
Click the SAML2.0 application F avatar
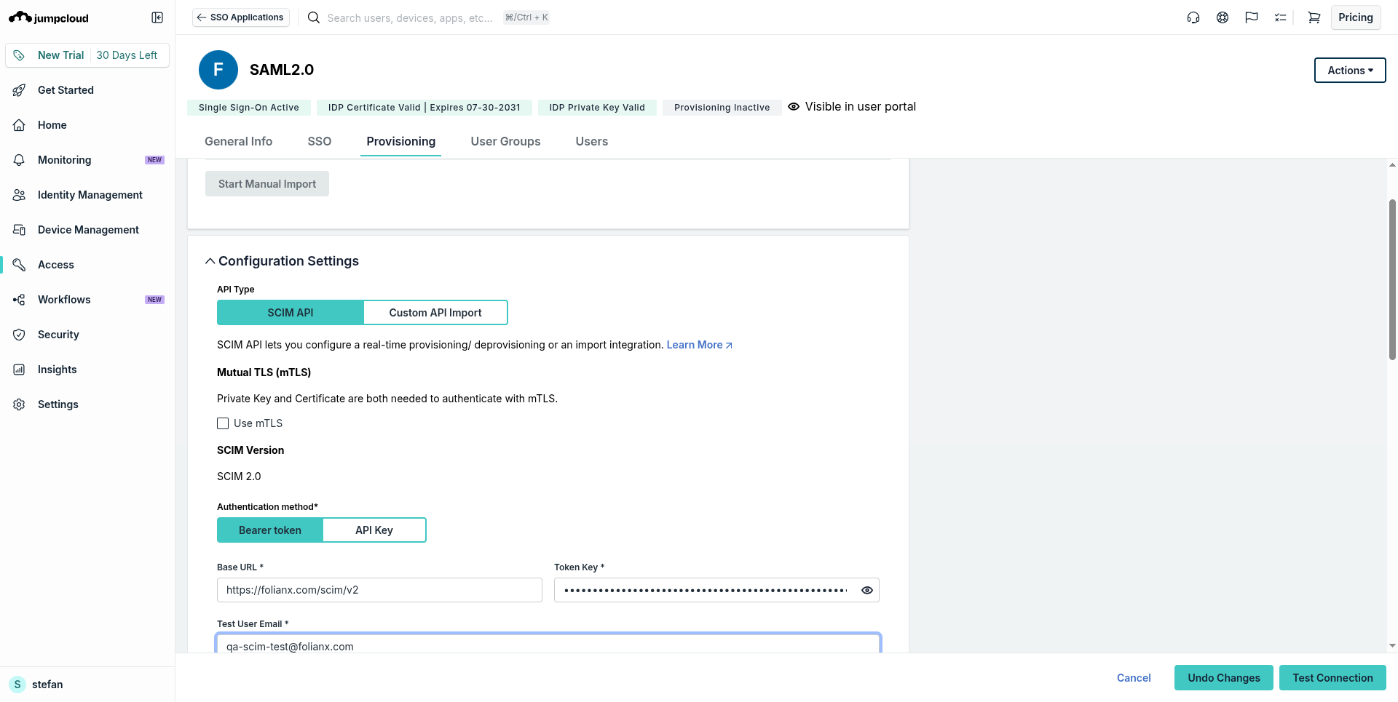(218, 70)
